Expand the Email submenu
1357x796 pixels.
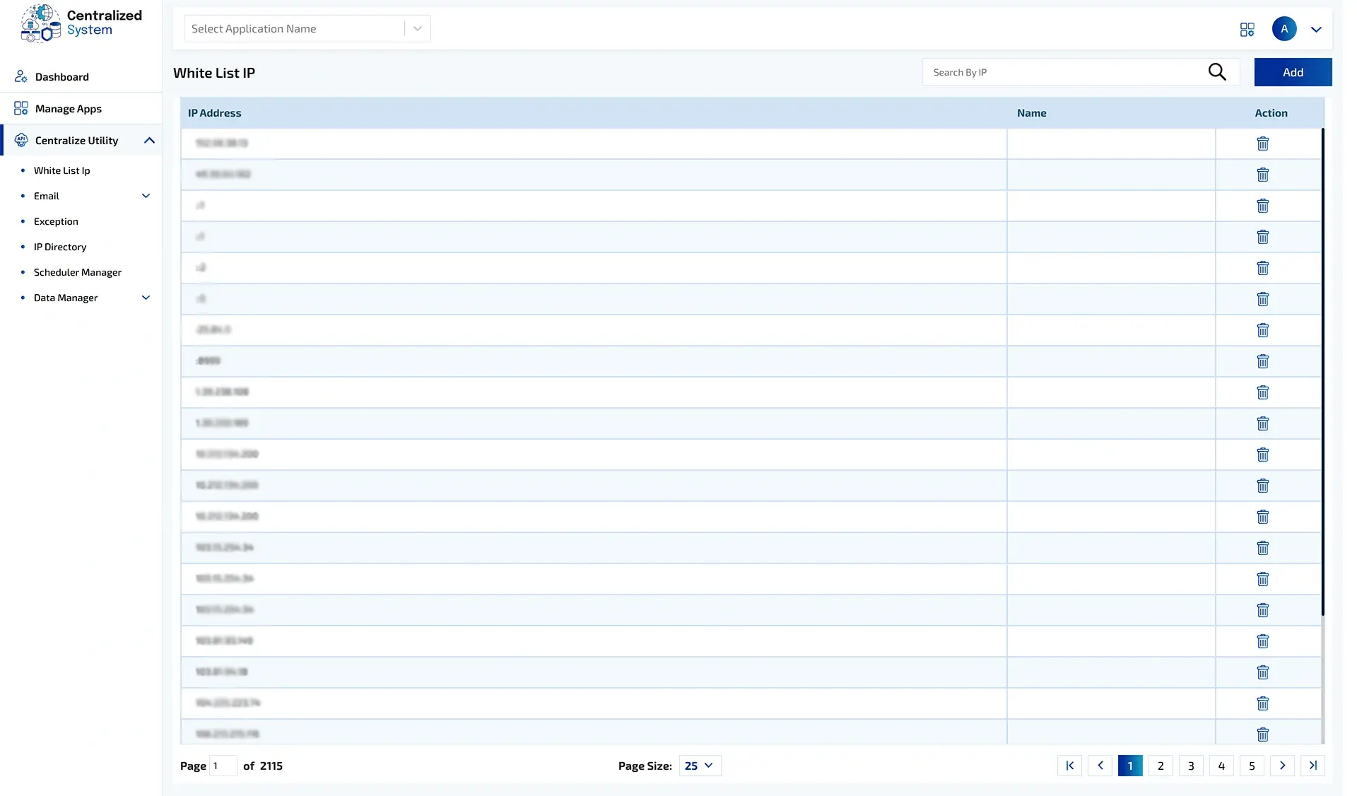tap(146, 196)
